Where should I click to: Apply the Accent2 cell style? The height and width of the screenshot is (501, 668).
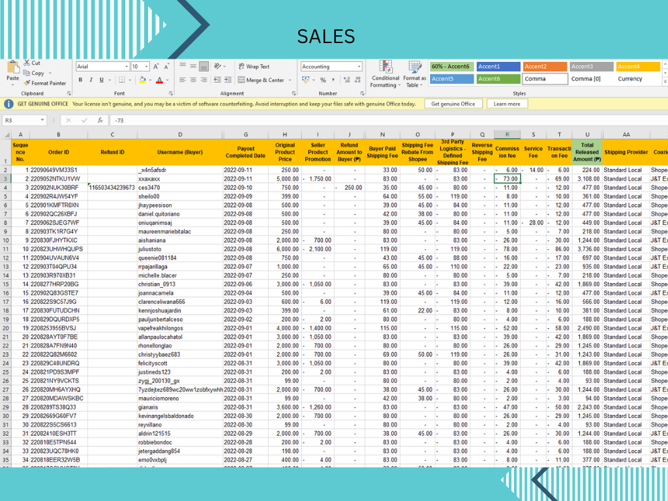click(x=545, y=67)
